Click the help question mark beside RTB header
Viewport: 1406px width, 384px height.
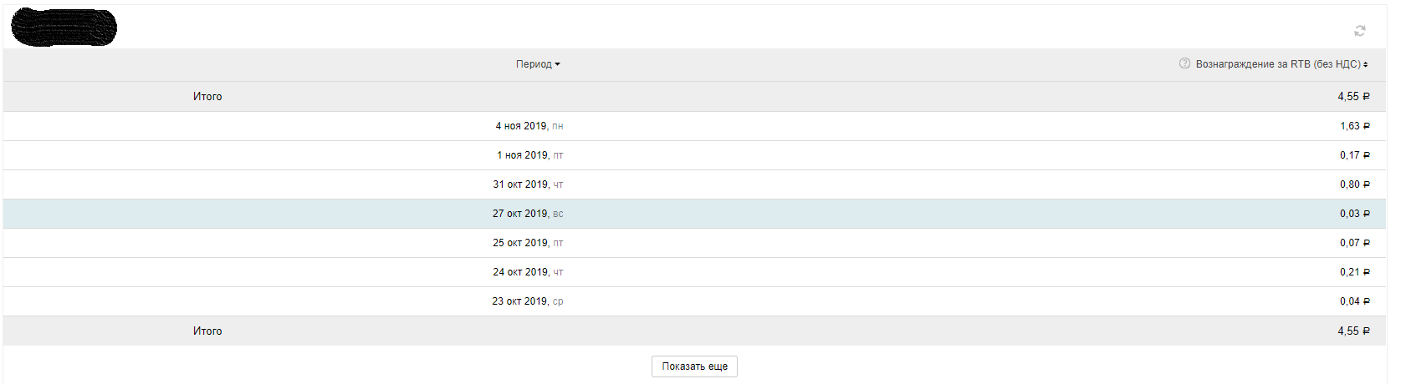coord(1184,63)
